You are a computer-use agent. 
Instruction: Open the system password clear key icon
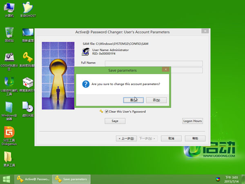coord(27,59)
